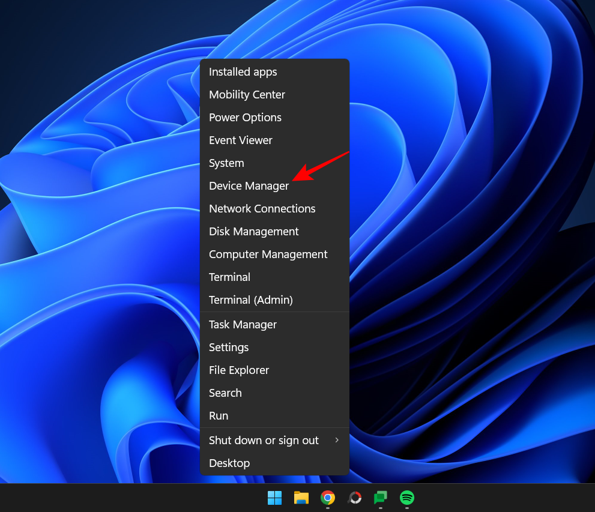595x512 pixels.
Task: Open the Run dialog entry
Action: (x=219, y=415)
